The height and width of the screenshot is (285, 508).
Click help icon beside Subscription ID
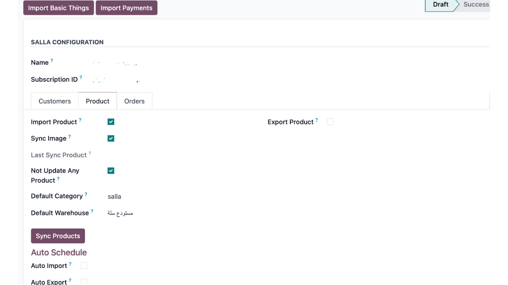point(81,77)
